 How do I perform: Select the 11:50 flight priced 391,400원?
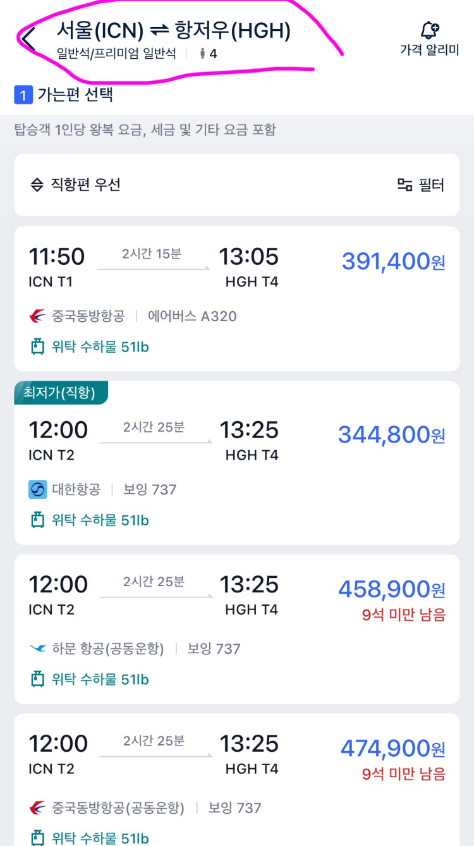[237, 299]
